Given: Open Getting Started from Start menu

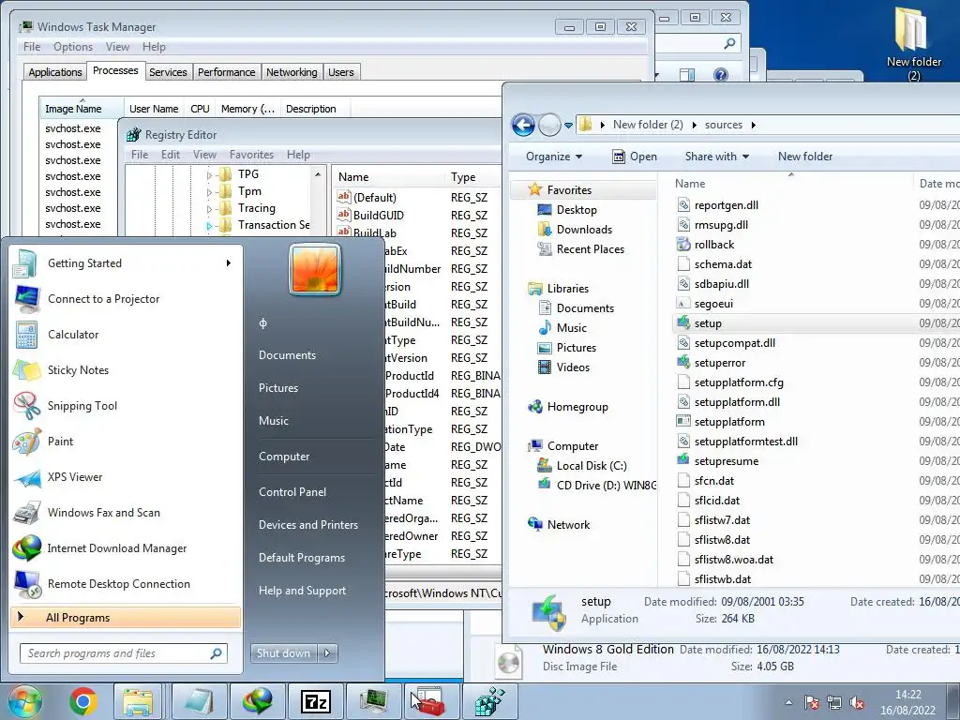Looking at the screenshot, I should pyautogui.click(x=126, y=263).
